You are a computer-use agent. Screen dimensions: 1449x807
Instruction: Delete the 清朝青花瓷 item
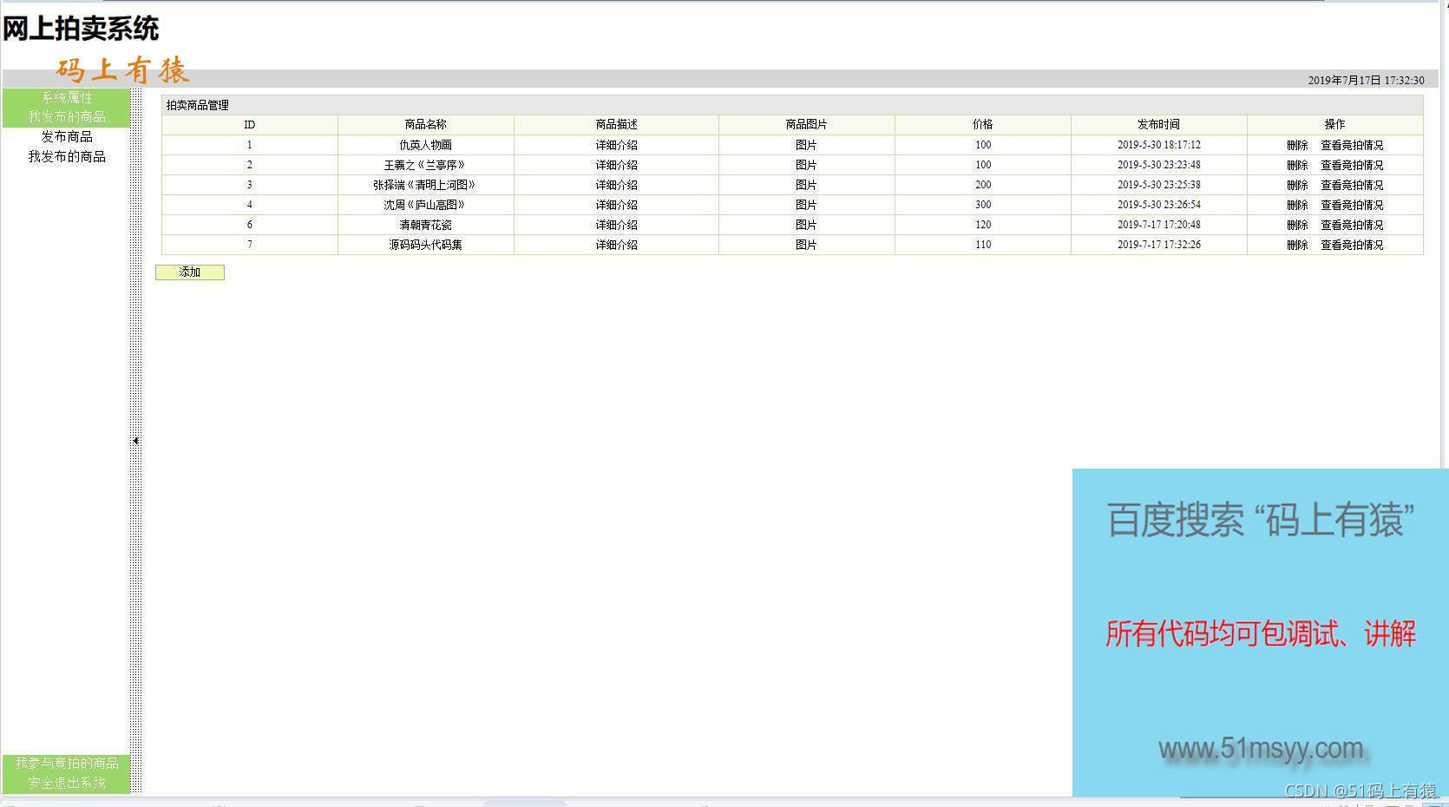coord(1297,226)
